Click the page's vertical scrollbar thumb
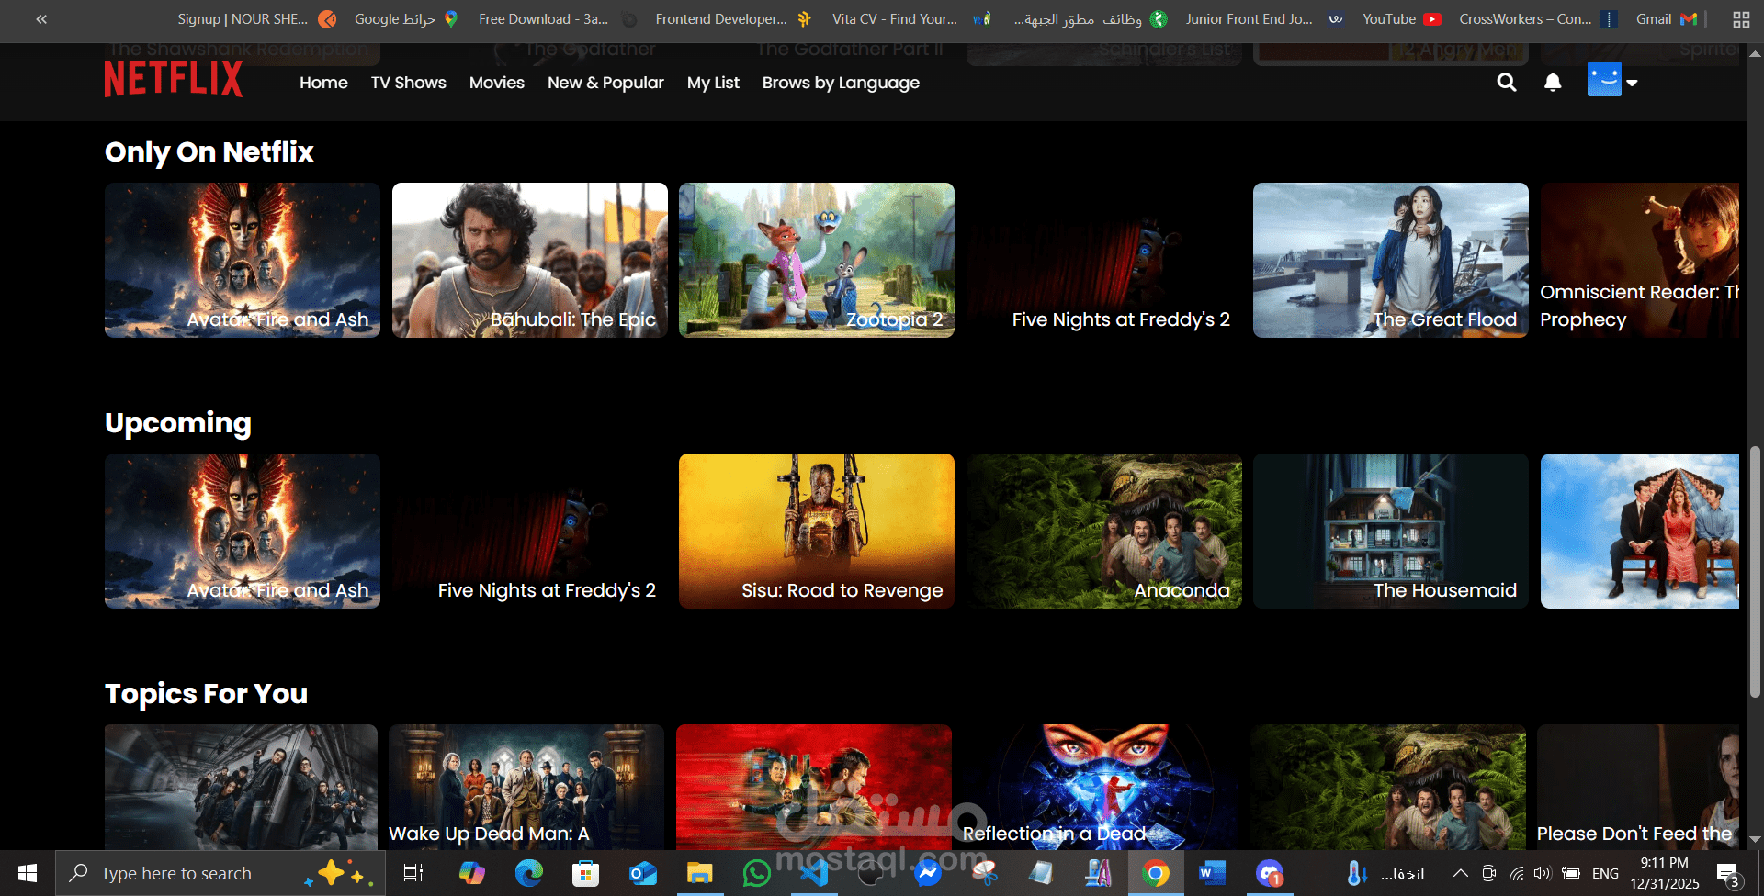Viewport: 1764px width, 896px height. pyautogui.click(x=1755, y=571)
